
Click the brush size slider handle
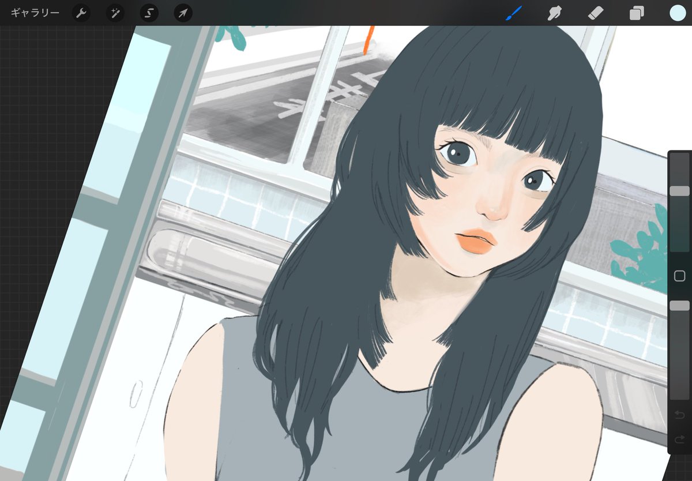(679, 191)
